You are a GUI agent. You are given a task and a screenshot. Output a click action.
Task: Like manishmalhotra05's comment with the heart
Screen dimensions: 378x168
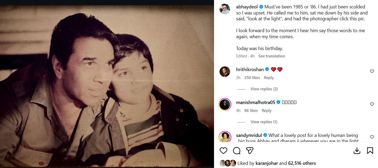372,104
